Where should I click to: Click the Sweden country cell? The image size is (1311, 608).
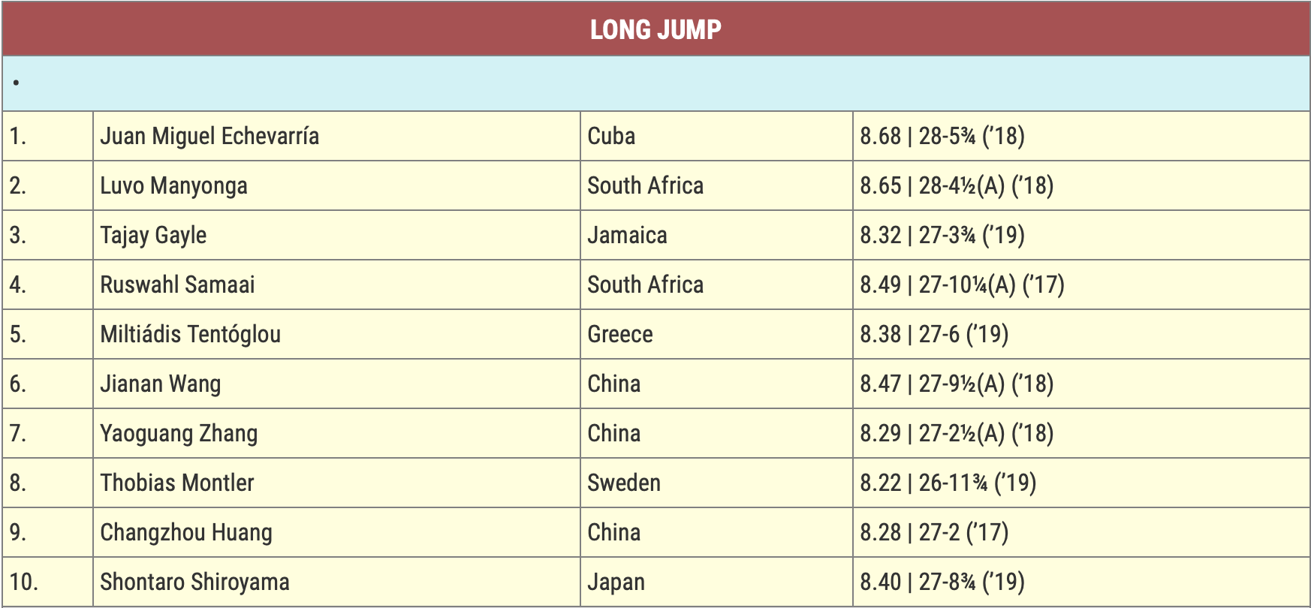624,483
